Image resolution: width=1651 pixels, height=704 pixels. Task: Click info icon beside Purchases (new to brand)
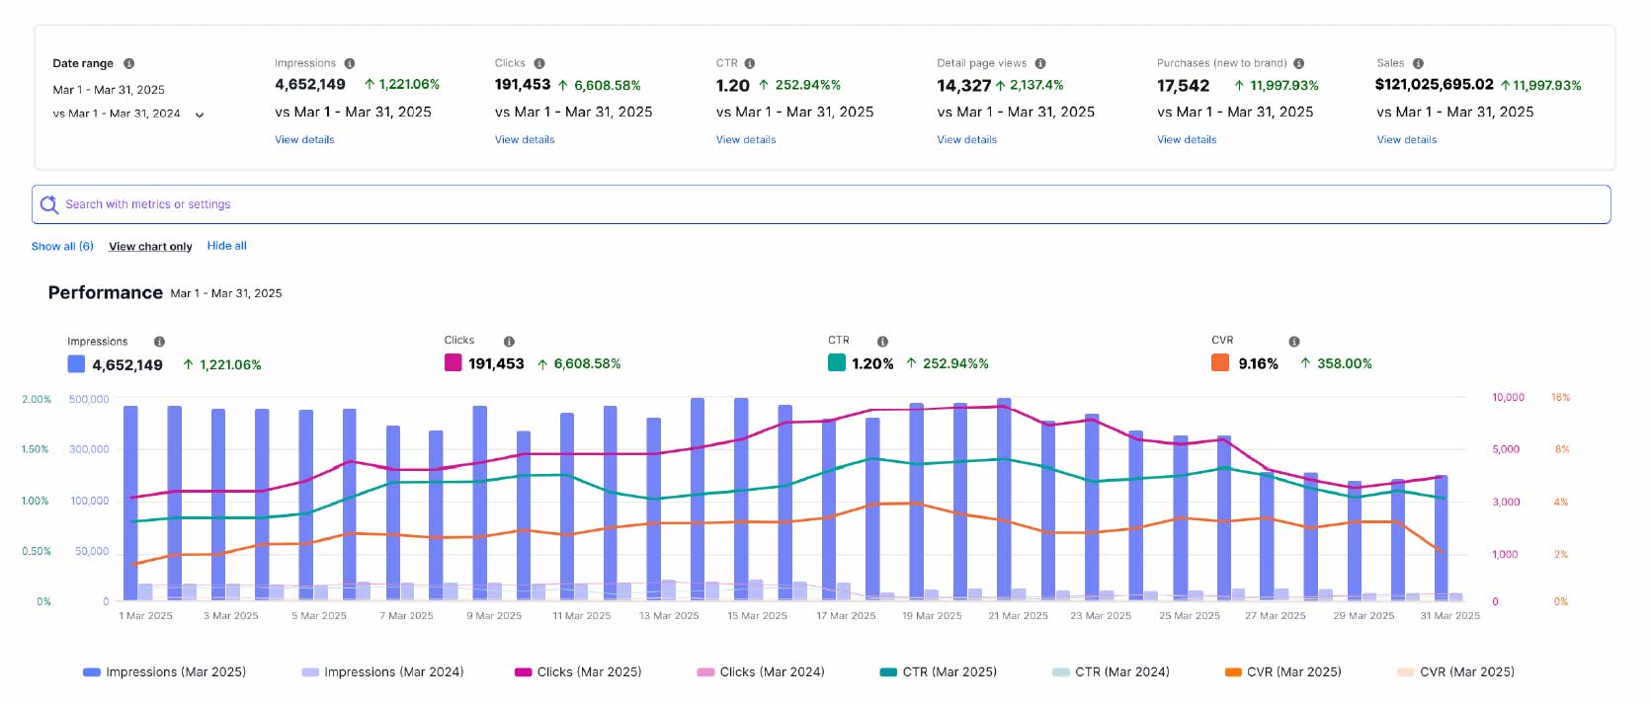coord(1299,63)
